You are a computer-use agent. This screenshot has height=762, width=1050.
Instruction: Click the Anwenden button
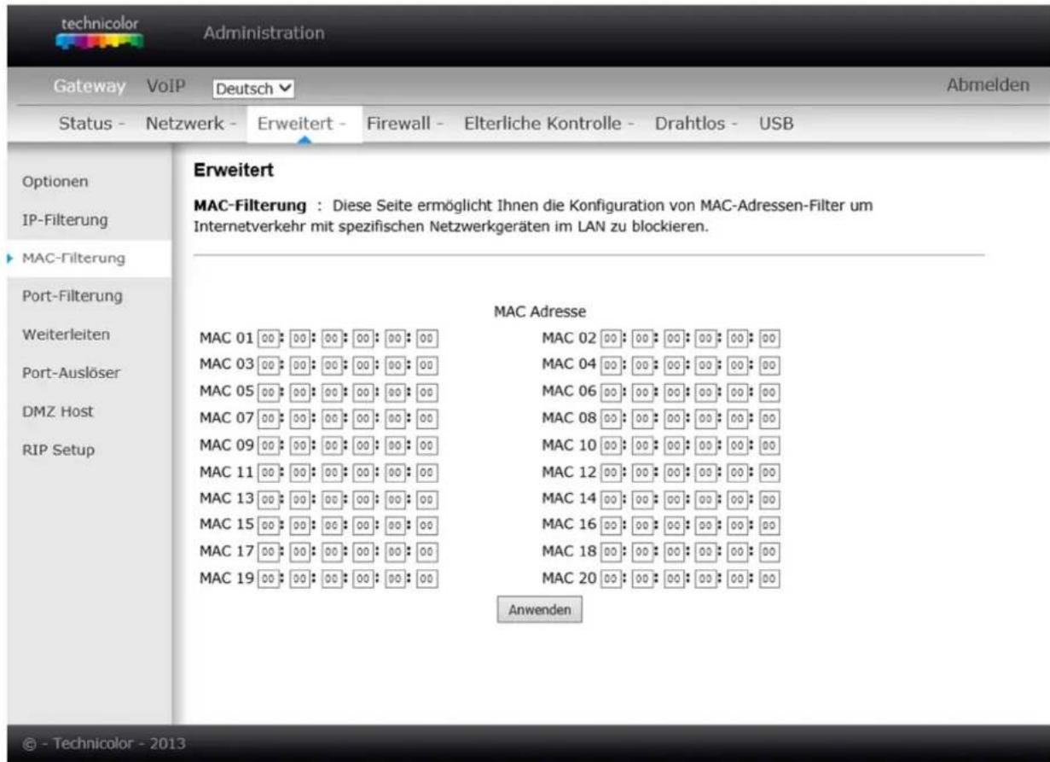(540, 609)
